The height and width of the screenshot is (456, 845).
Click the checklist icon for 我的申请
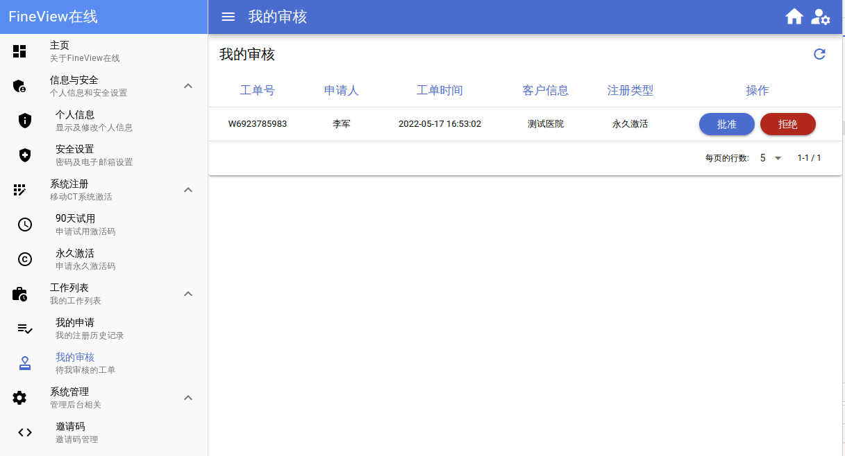pos(25,328)
